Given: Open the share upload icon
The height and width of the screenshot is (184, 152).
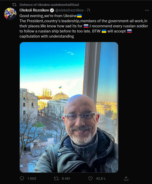Looking at the screenshot, I should tap(126, 178).
